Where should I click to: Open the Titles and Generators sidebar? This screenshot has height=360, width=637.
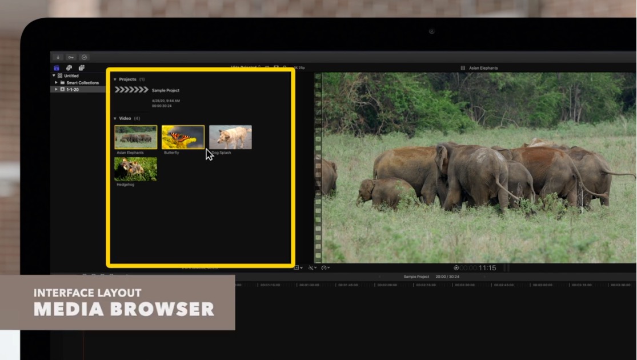pyautogui.click(x=82, y=68)
